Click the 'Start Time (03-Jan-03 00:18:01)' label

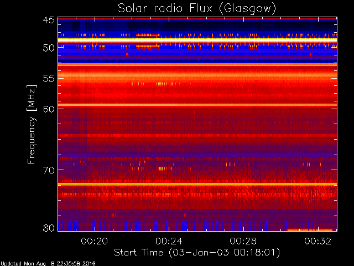tap(197, 253)
